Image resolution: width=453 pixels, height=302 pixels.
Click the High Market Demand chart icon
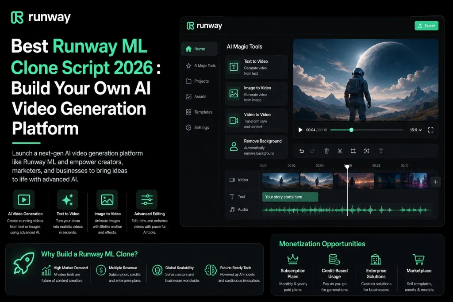coord(46,271)
